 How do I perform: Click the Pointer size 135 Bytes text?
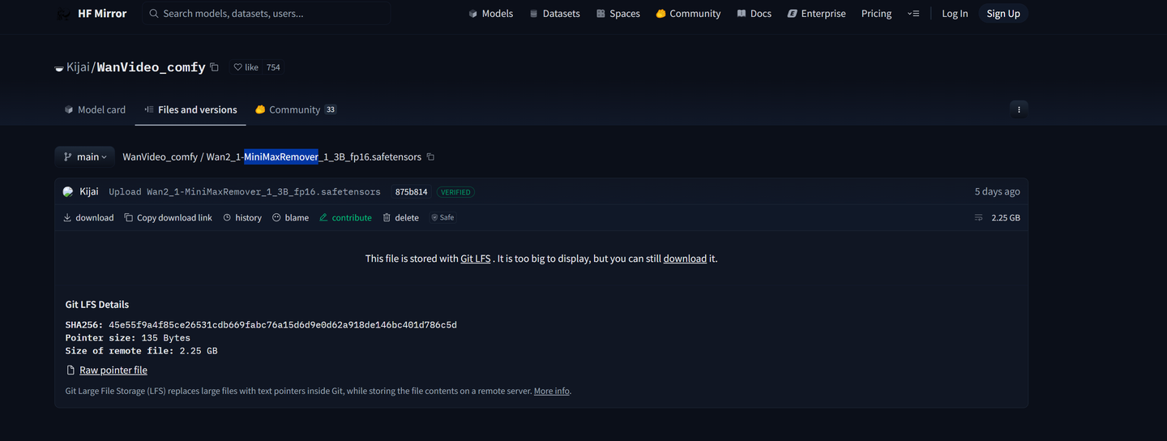point(128,338)
